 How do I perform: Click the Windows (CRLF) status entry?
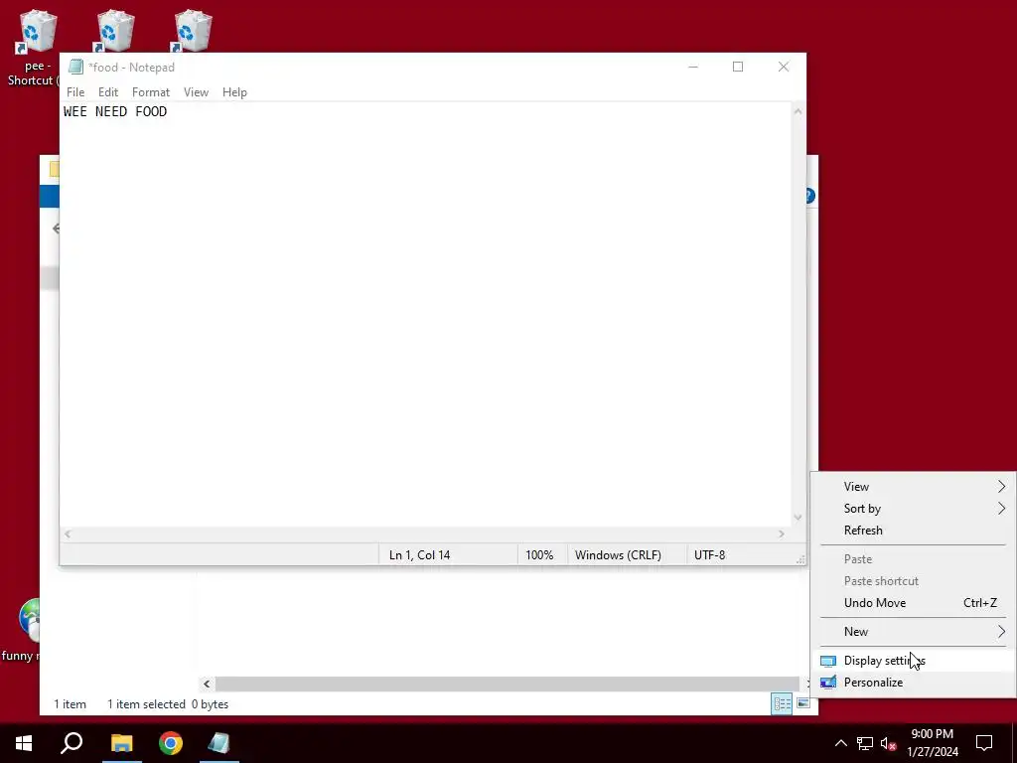(x=618, y=555)
